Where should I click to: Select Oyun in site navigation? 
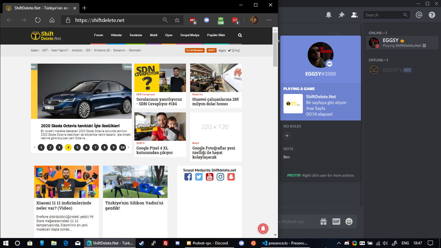169,35
